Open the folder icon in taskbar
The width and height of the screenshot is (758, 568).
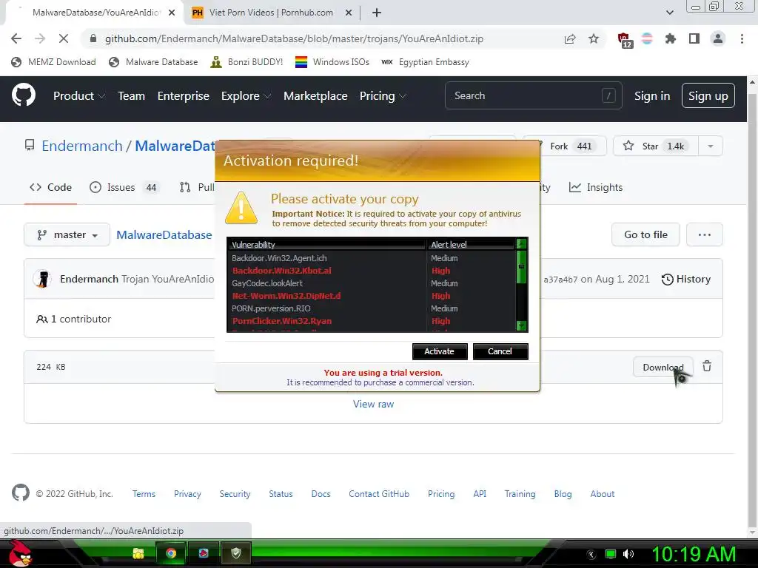point(138,553)
